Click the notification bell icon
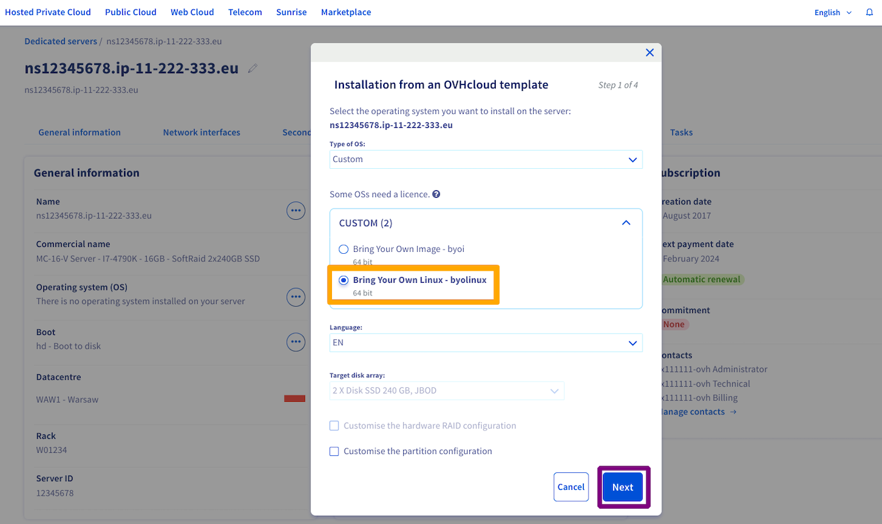This screenshot has width=882, height=524. 870,13
